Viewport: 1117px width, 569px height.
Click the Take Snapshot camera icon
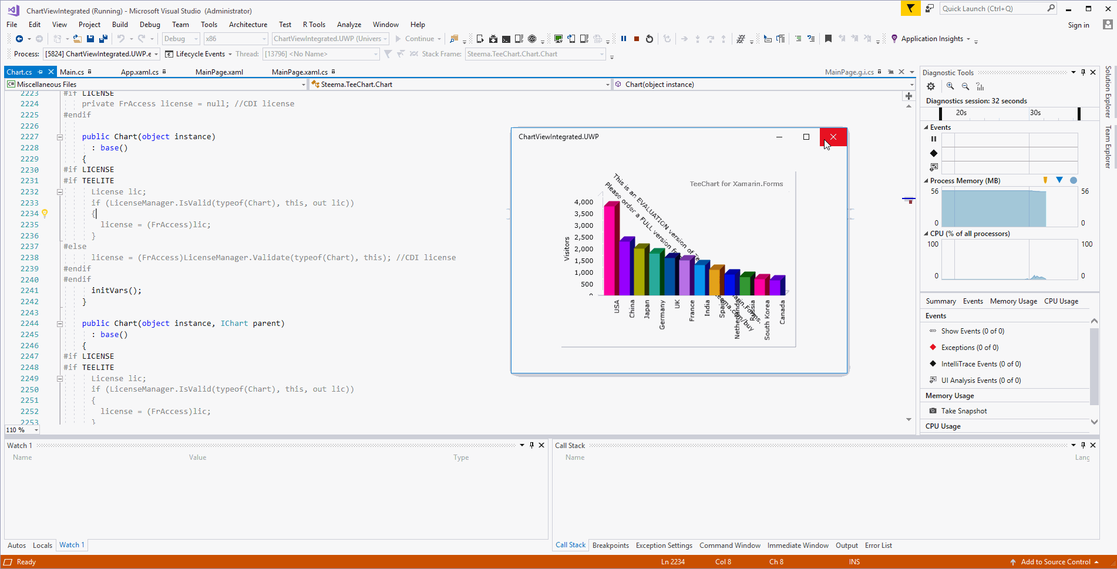tap(933, 411)
